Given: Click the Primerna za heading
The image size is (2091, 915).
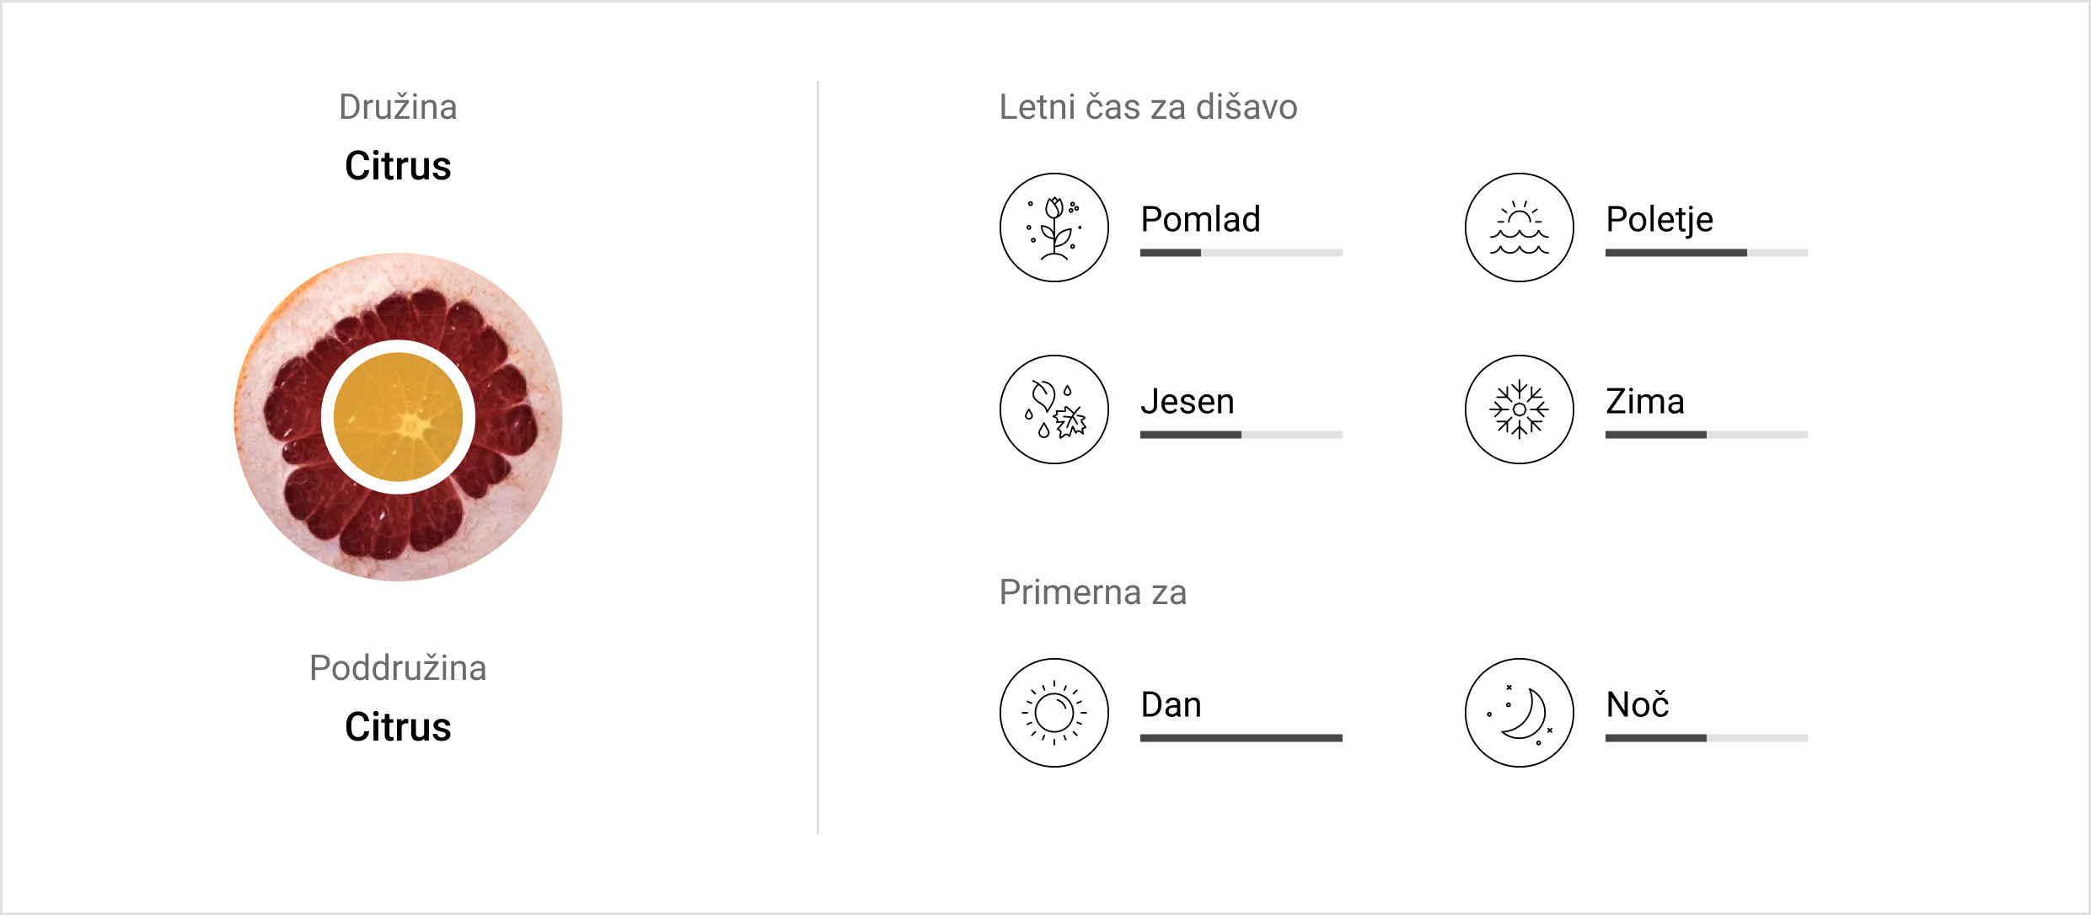Looking at the screenshot, I should (x=1092, y=592).
